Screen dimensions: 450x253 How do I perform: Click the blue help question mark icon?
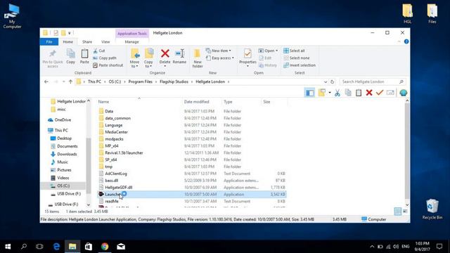click(406, 41)
